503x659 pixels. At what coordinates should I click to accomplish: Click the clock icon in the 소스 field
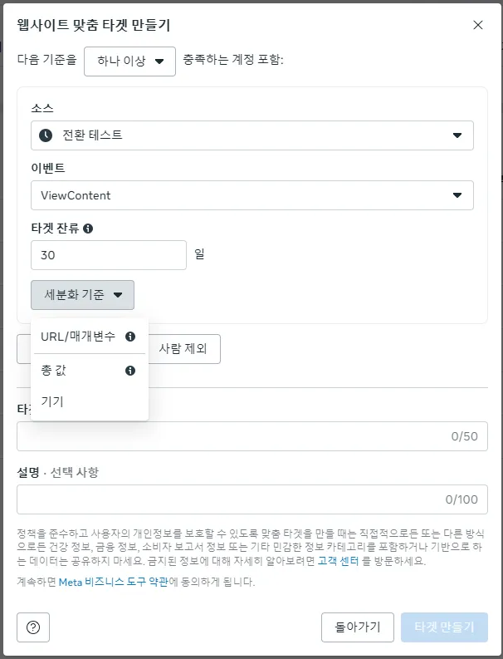pos(46,135)
